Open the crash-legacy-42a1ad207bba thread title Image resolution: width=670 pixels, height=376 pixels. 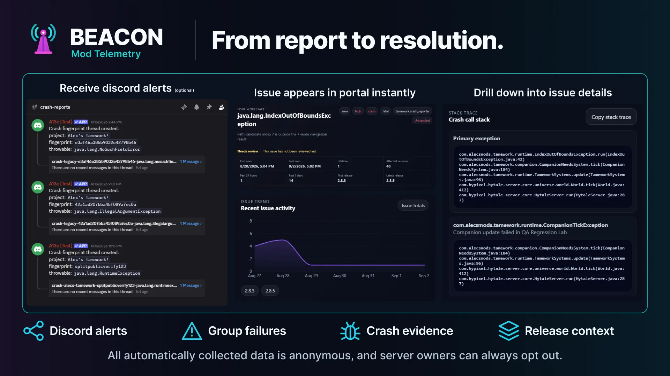(x=114, y=224)
